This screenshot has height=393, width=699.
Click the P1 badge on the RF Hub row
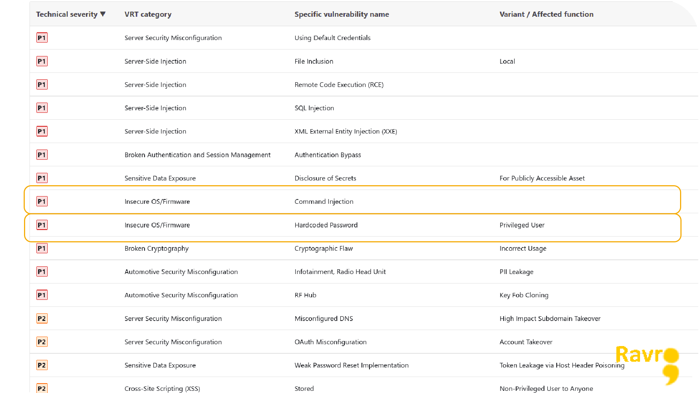(42, 295)
